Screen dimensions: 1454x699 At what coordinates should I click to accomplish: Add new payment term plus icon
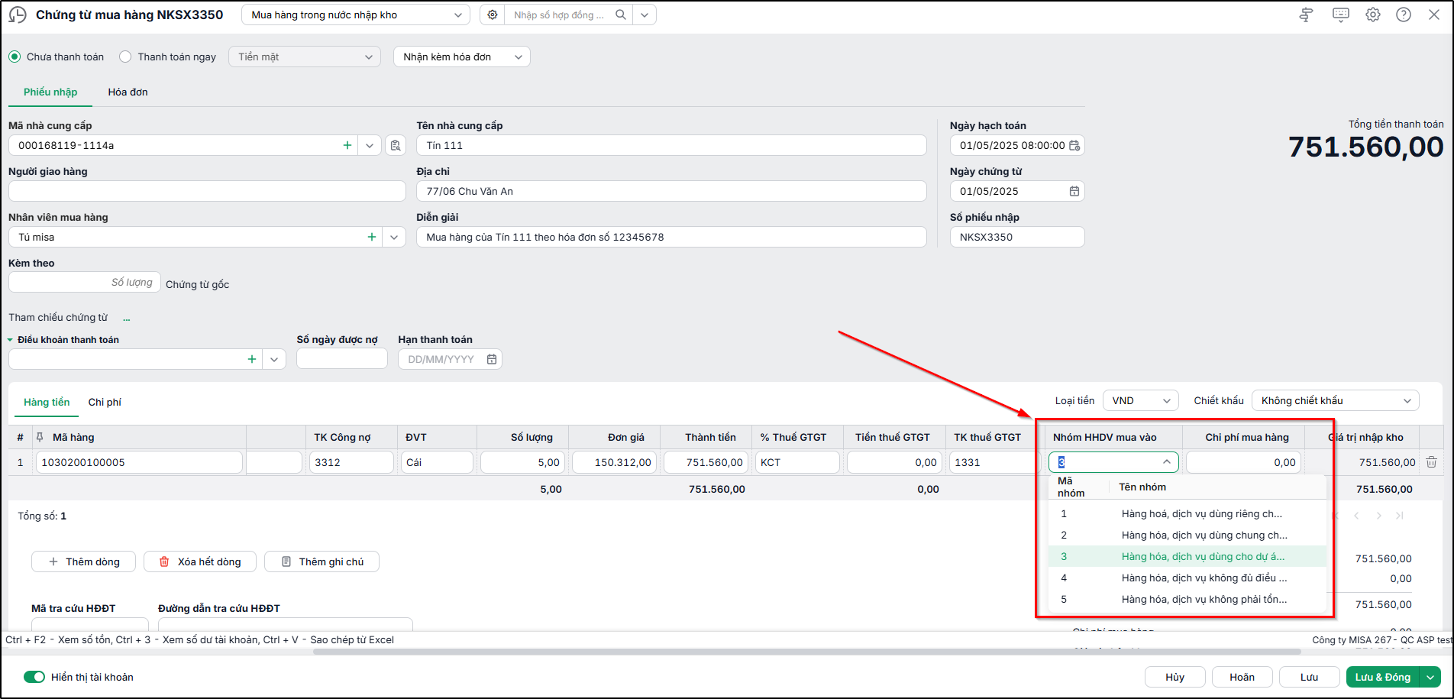[252, 359]
